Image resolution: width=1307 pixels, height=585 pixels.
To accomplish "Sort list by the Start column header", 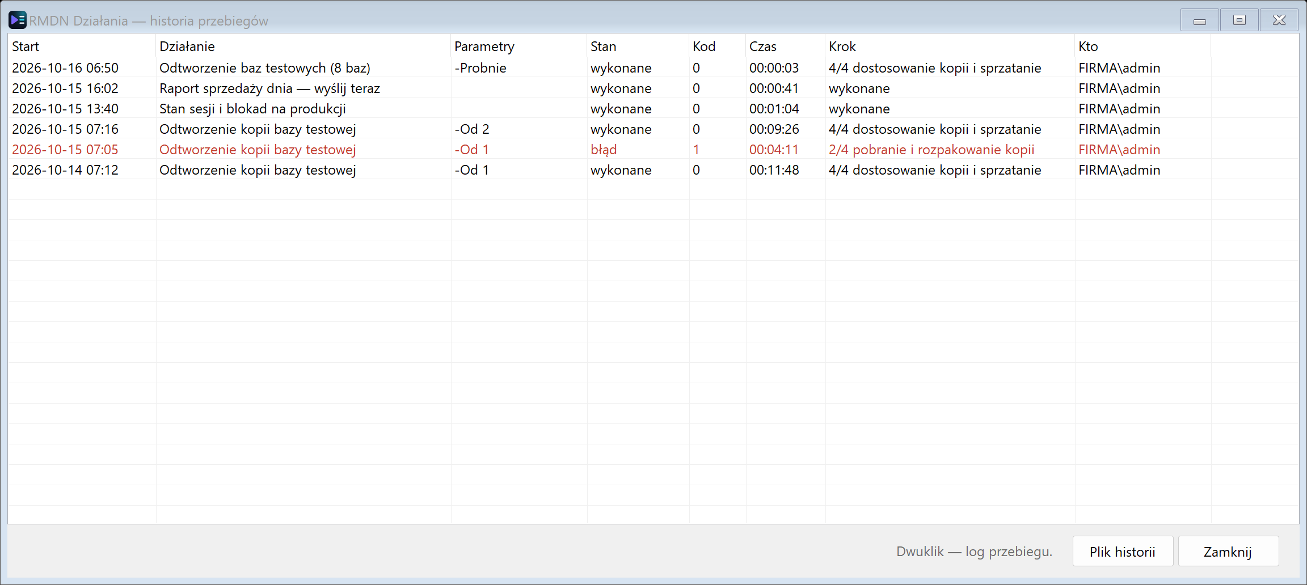I will pyautogui.click(x=82, y=46).
